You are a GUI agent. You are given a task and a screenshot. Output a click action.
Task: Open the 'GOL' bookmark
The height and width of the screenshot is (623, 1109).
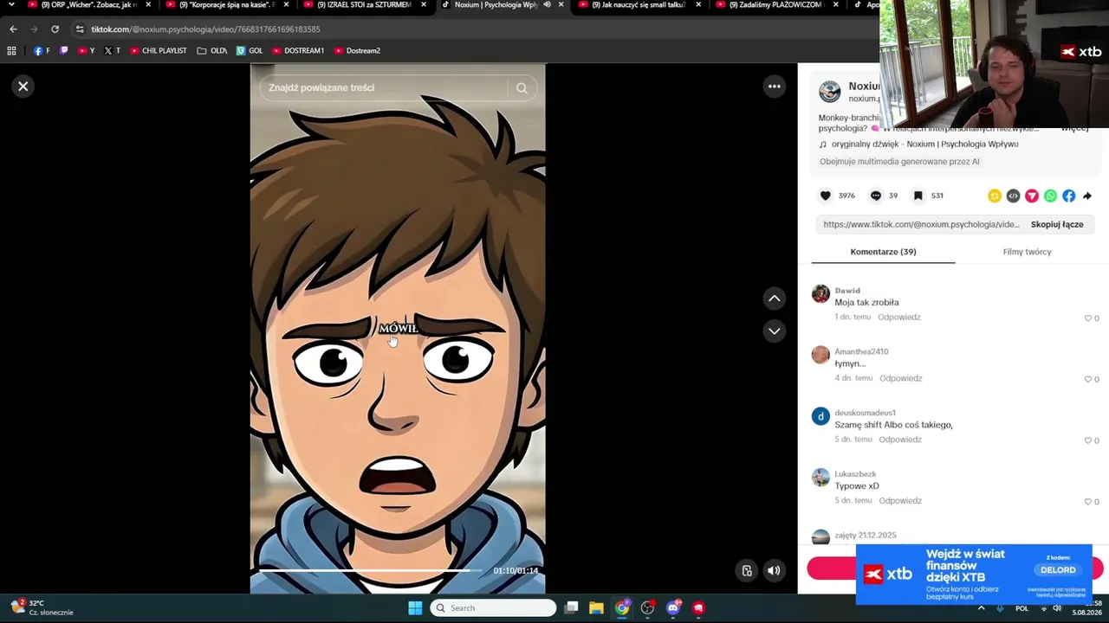pos(250,51)
